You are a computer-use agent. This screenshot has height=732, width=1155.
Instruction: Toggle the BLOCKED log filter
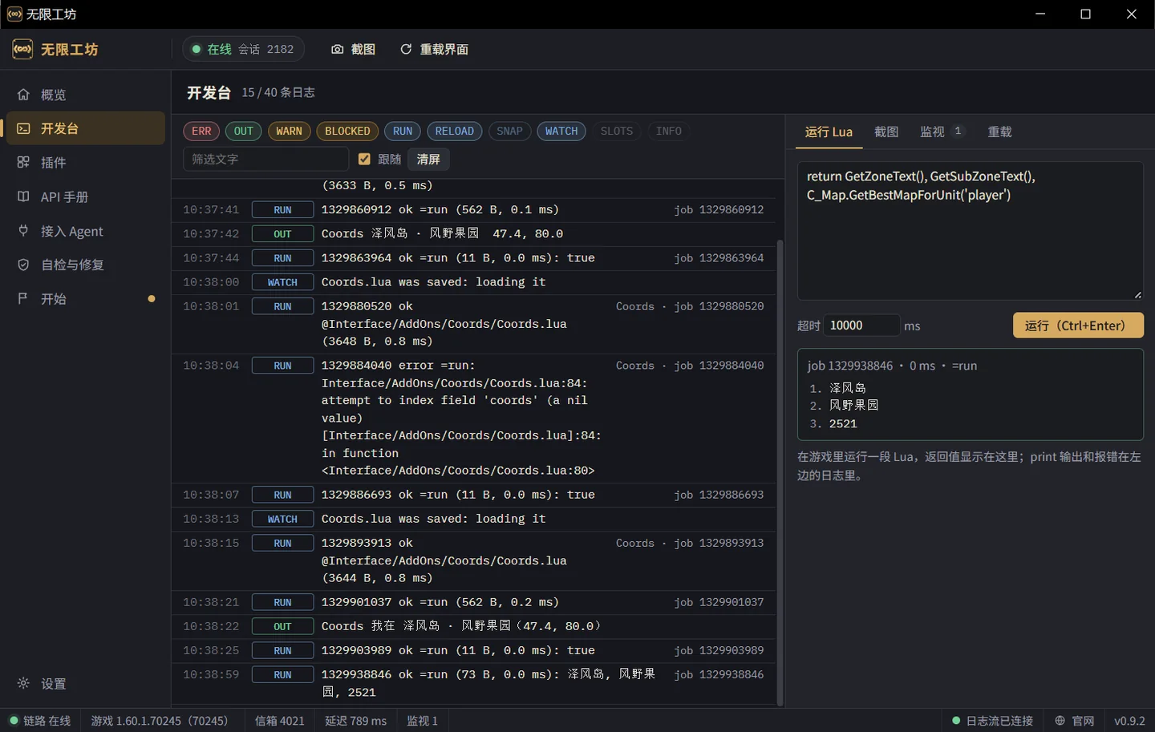tap(347, 131)
